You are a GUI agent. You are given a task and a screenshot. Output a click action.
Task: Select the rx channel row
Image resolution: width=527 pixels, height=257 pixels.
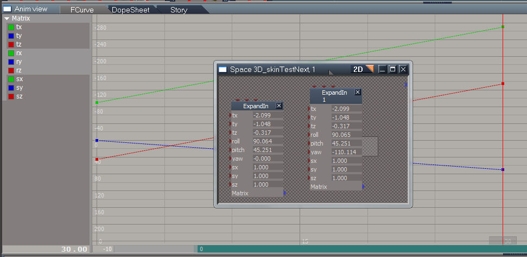click(48, 53)
